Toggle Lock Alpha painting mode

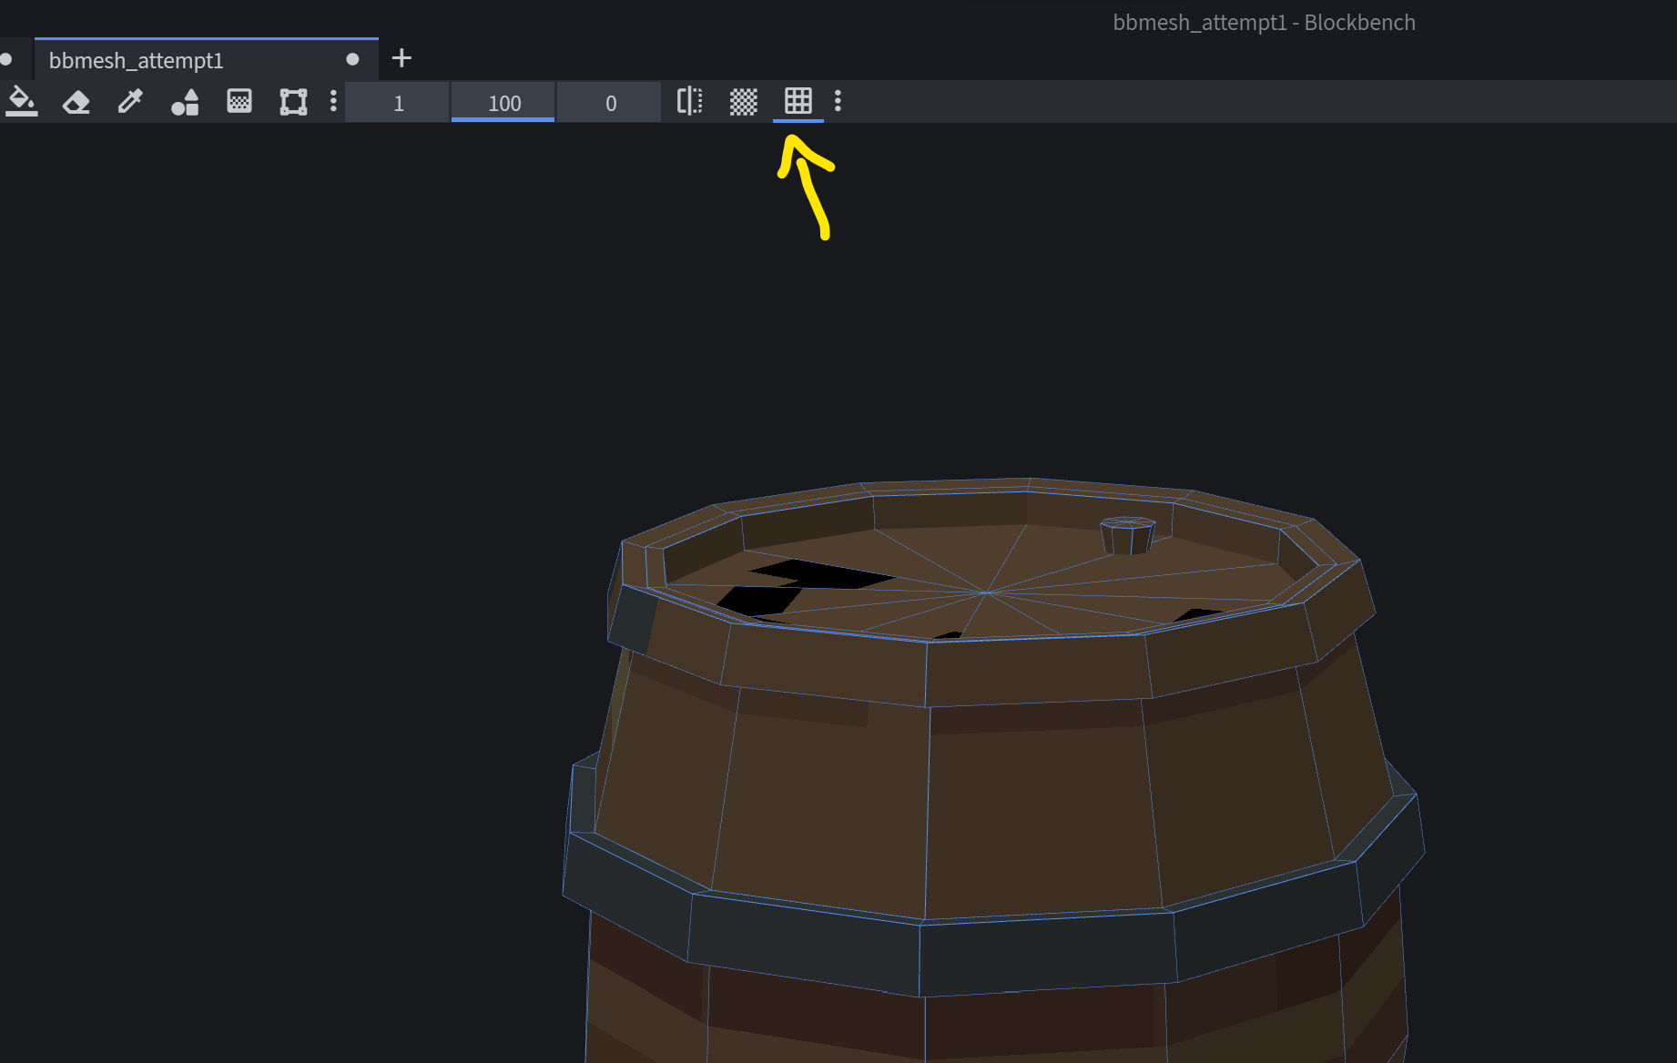743,102
